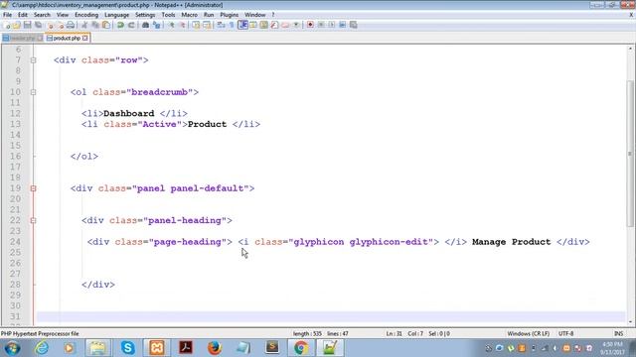Collapse the fold marker at line 7
Viewport: 636px width, 357px height.
[33, 60]
